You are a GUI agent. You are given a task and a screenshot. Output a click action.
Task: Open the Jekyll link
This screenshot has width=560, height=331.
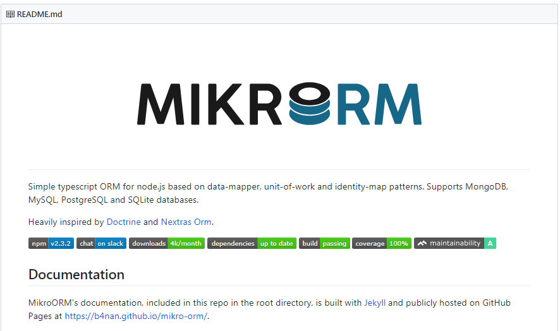tap(375, 303)
